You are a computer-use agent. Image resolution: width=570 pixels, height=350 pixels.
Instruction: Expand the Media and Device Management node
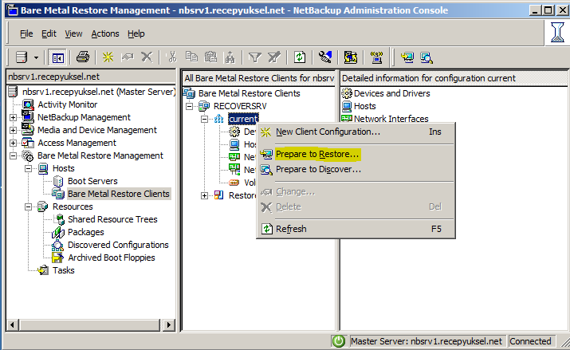point(13,131)
